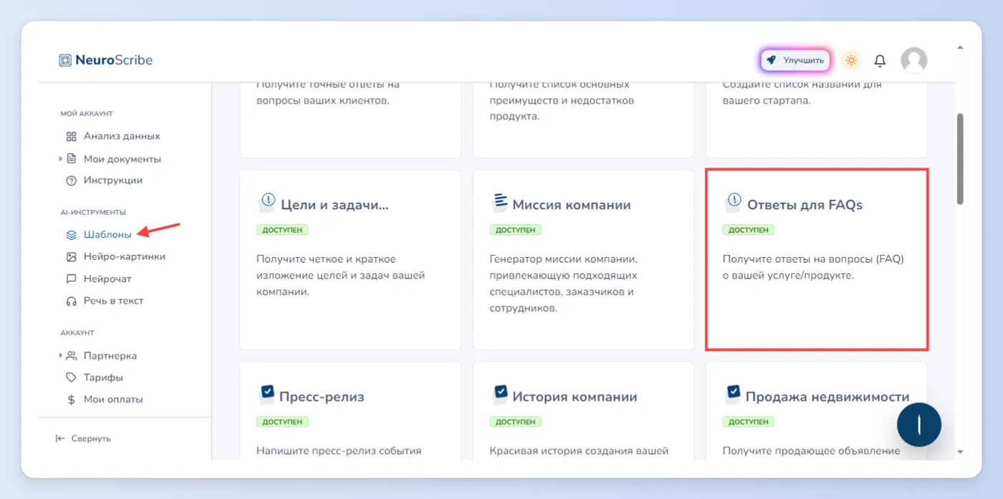Click the Свернуть collapse arrow icon

60,438
